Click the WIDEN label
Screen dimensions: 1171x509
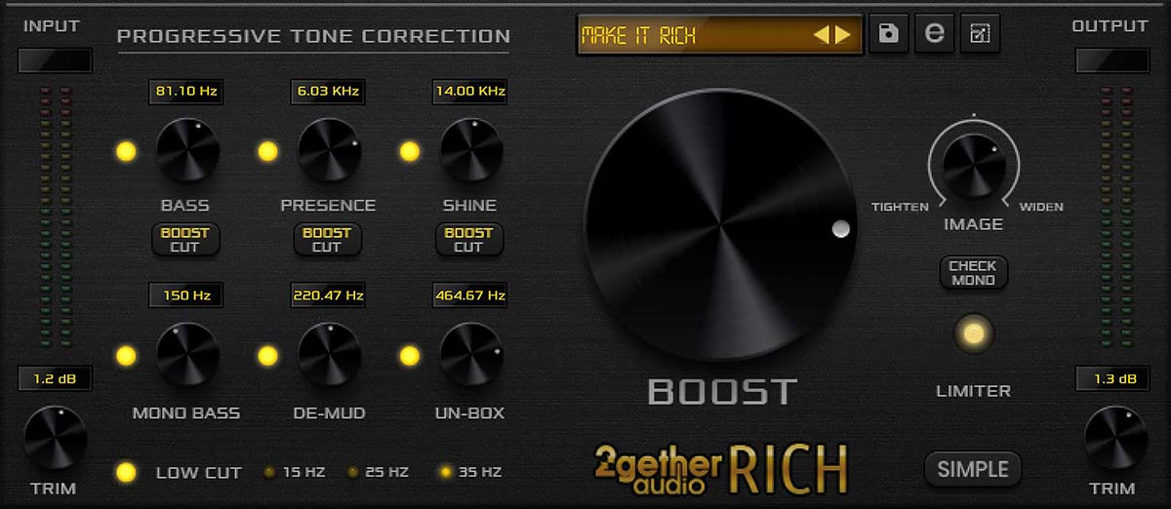(1041, 207)
